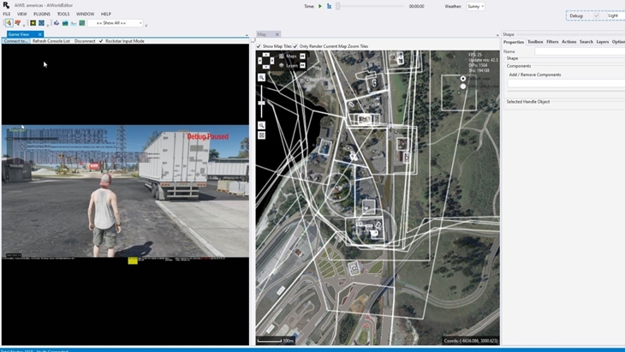Open the Map panel overflow dropdown arrow
Image resolution: width=625 pixels, height=352 pixels.
(x=497, y=35)
